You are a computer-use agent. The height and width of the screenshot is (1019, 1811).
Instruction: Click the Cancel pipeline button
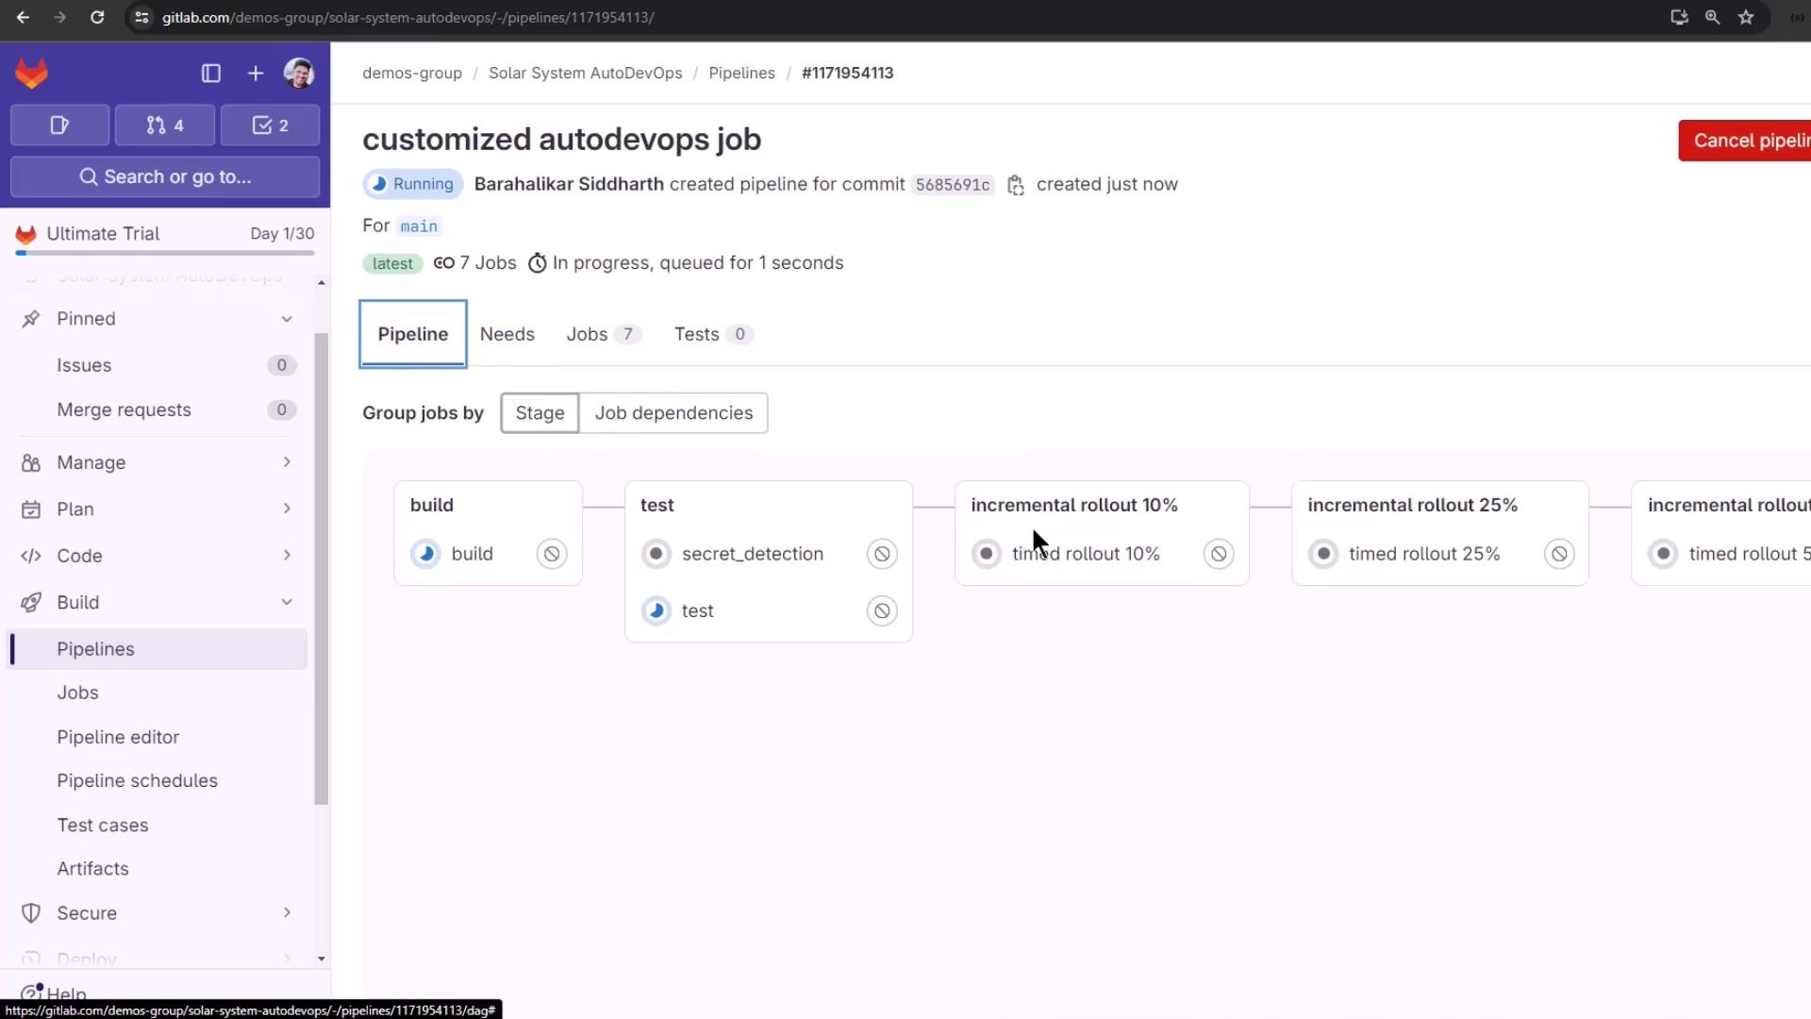click(x=1745, y=141)
